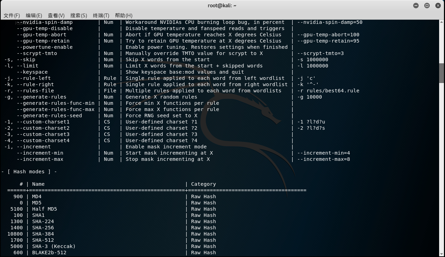Screen dimensions: 445x257
Task: Click the --gpu-temp-disable option name
Action: (45, 28)
